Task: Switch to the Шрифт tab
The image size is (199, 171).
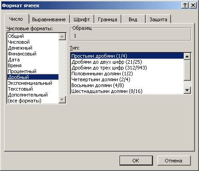Action: (x=82, y=19)
